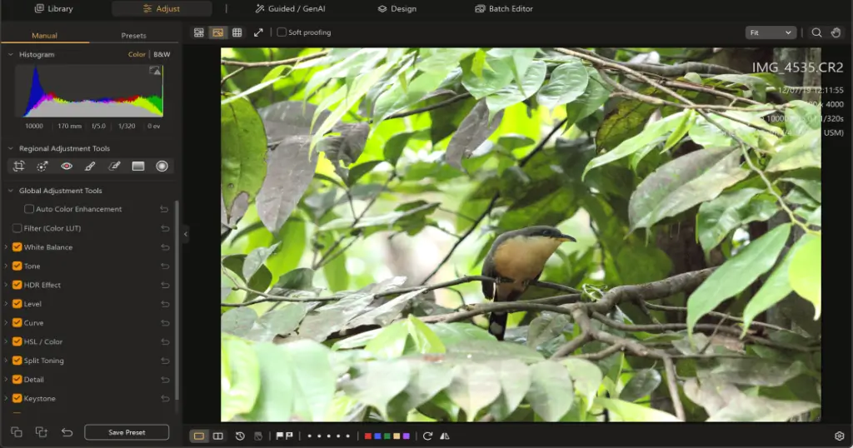Open the Batch Editor tab
Viewport: 853px width, 448px height.
point(504,8)
